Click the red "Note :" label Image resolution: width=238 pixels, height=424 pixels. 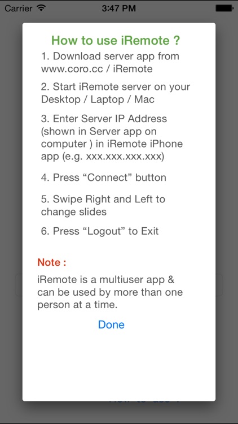[x=52, y=262]
